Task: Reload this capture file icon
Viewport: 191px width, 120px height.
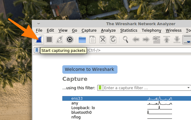Action: click(x=113, y=39)
